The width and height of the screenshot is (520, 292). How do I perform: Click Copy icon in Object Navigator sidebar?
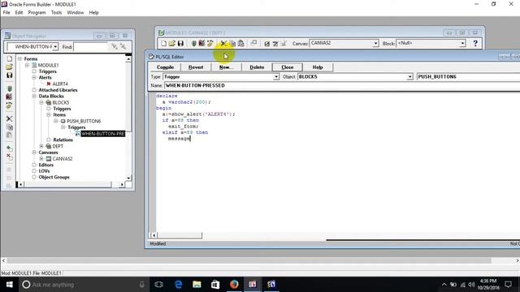click(10, 127)
